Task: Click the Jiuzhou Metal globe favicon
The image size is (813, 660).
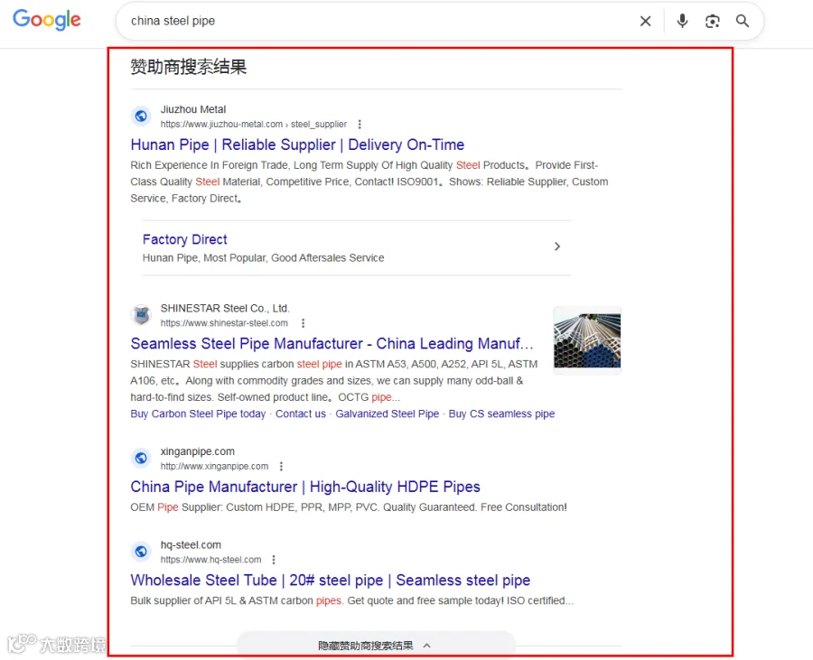Action: click(141, 116)
